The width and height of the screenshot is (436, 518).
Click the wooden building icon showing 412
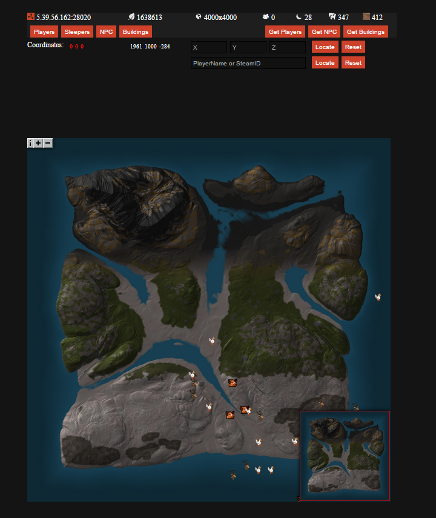(x=366, y=16)
